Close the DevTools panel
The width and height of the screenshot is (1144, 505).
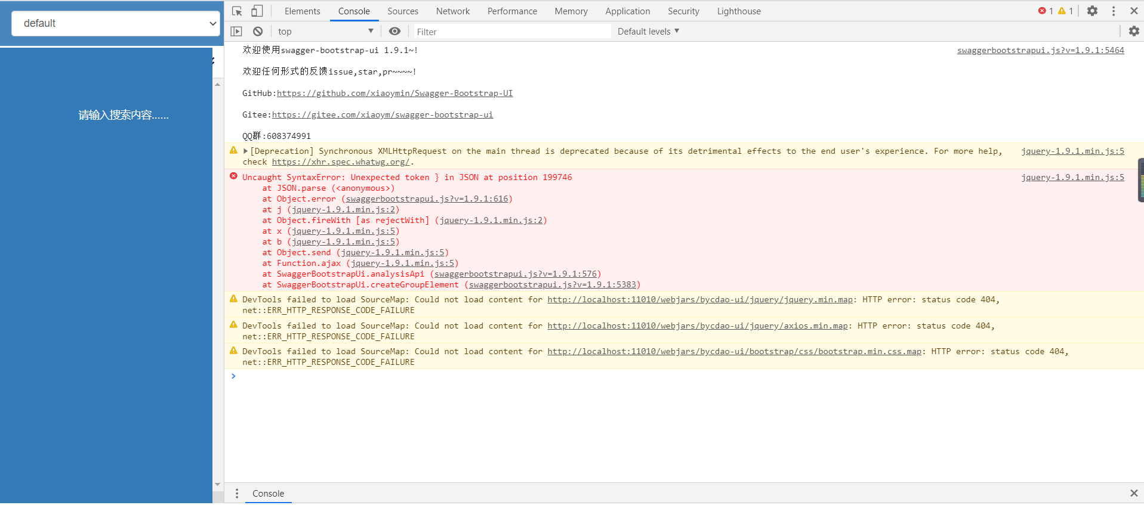(1134, 11)
